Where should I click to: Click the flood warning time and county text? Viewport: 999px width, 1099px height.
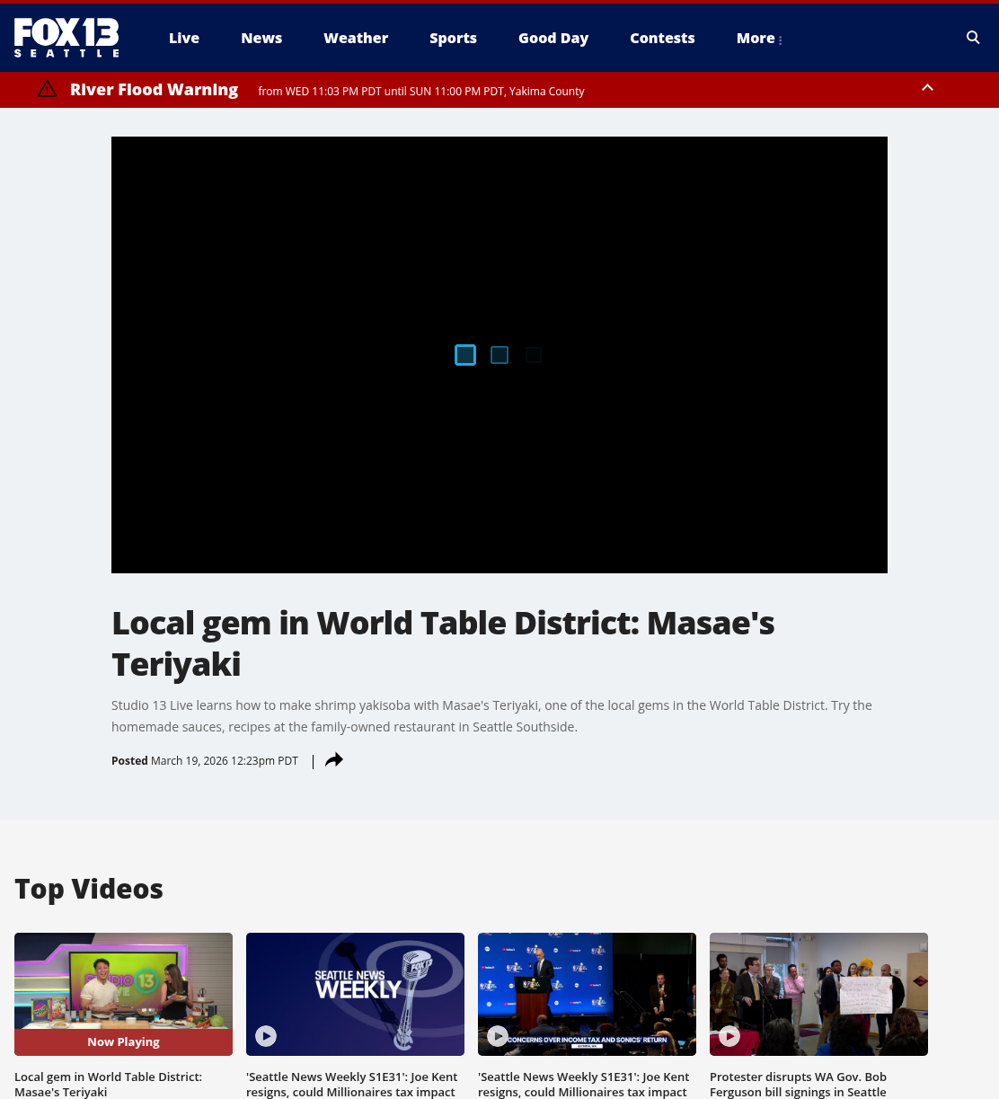click(x=421, y=91)
